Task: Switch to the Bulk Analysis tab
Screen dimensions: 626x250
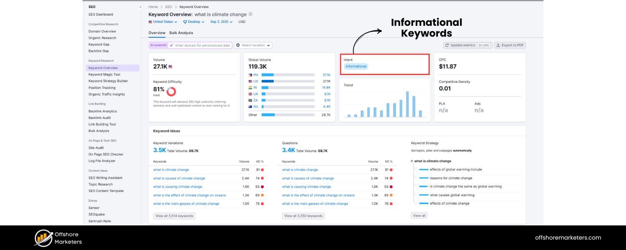Action: click(x=181, y=32)
